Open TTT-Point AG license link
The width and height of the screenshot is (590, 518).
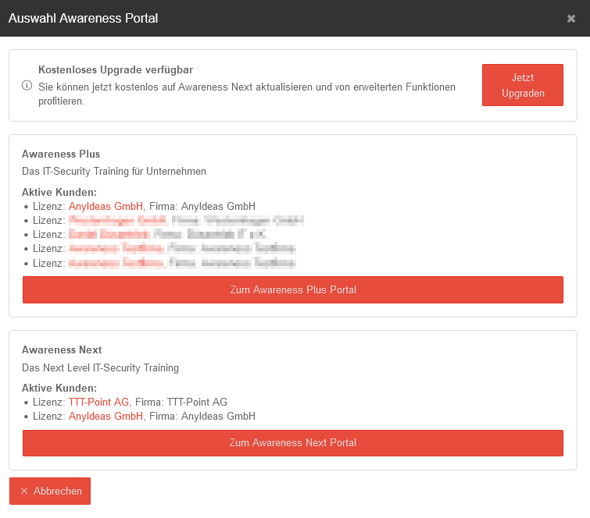pos(98,402)
